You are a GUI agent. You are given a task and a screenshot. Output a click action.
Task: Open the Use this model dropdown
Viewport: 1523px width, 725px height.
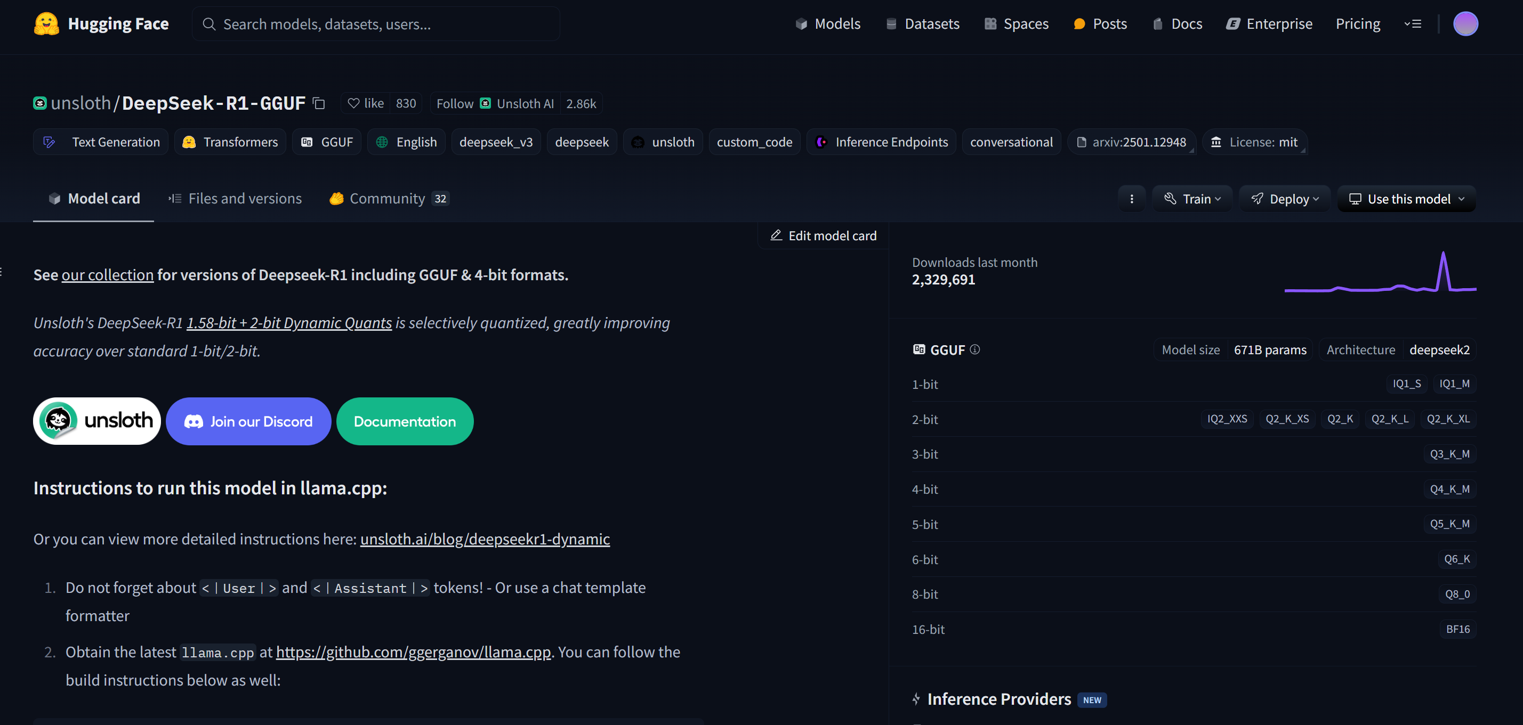1407,199
